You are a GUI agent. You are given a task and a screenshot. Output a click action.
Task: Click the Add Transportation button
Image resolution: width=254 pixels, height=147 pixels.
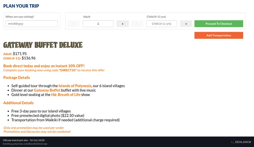pos(219,35)
